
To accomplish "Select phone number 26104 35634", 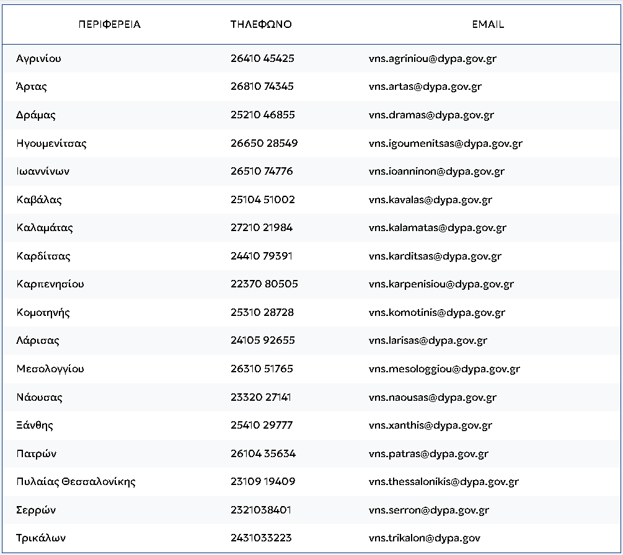I will [263, 454].
